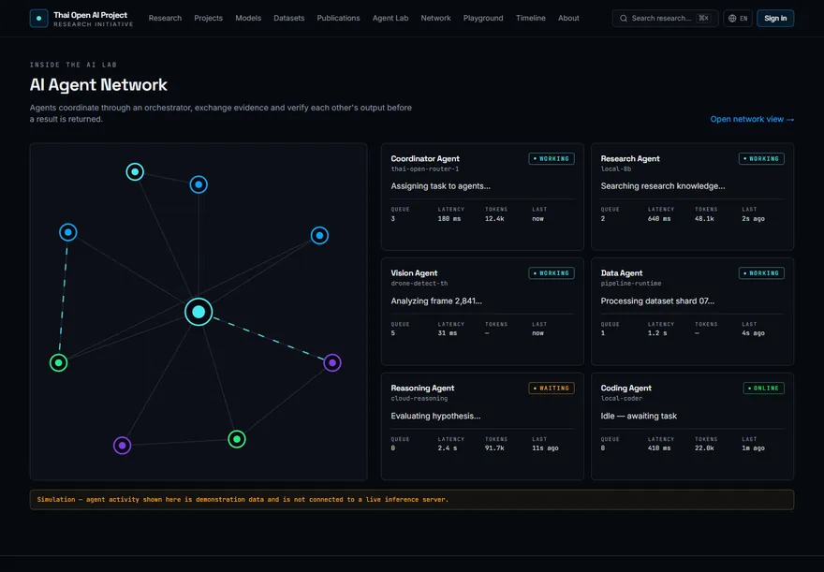Click the magnifier icon in the search box
Image resolution: width=824 pixels, height=572 pixels.
[x=624, y=19]
